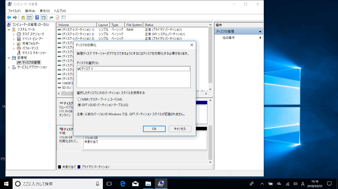Uncheck the ディスク 3 checkbox
Image resolution: width=338 pixels, height=189 pixels.
[79, 69]
